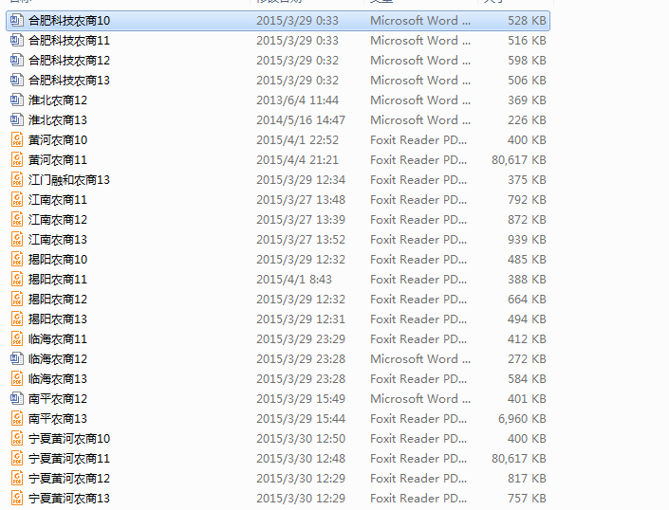669x510 pixels.
Task: Click the PDF icon for 江南农商13
Action: (x=17, y=240)
